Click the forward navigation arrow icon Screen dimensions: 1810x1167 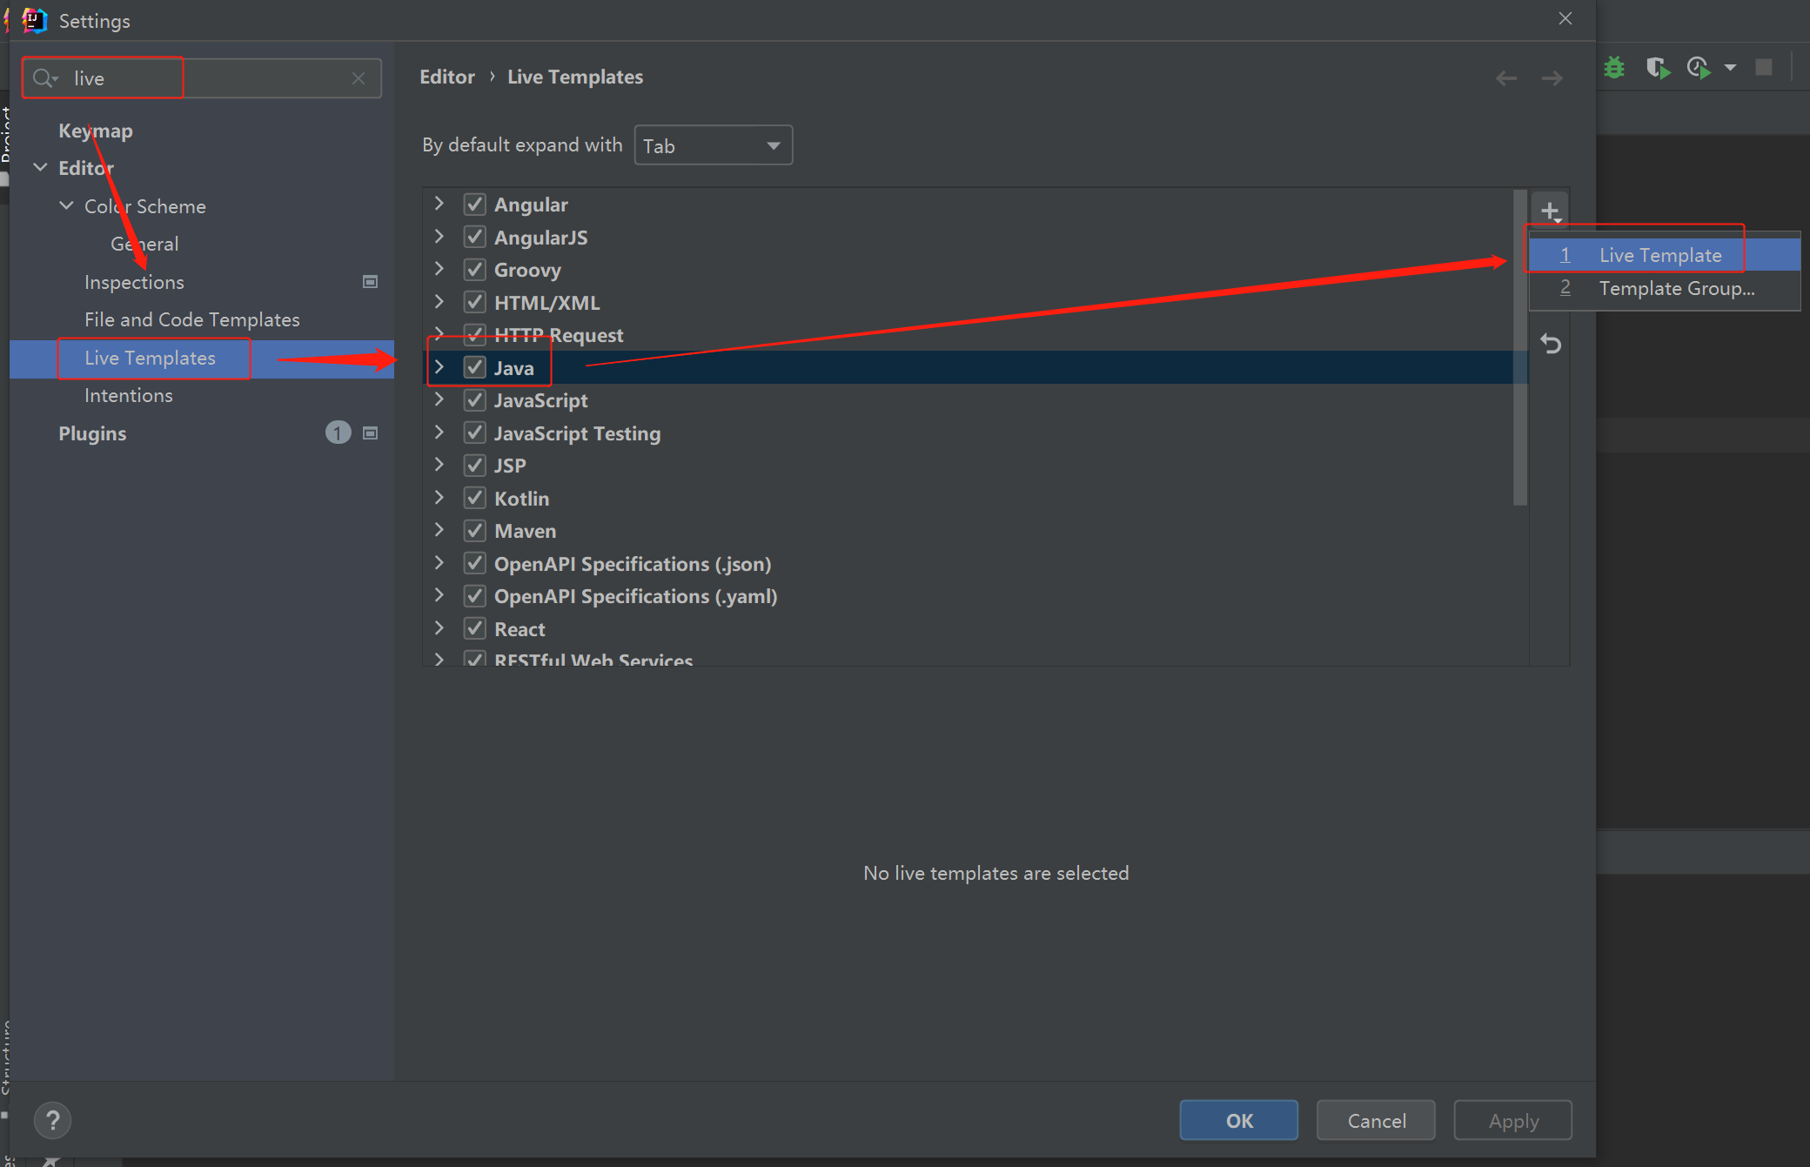1552,78
